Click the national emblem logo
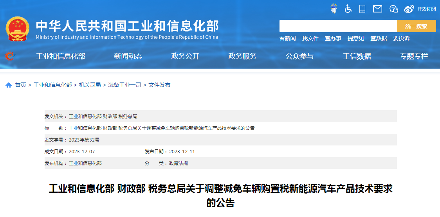The width and height of the screenshot is (440, 217). coord(17,29)
